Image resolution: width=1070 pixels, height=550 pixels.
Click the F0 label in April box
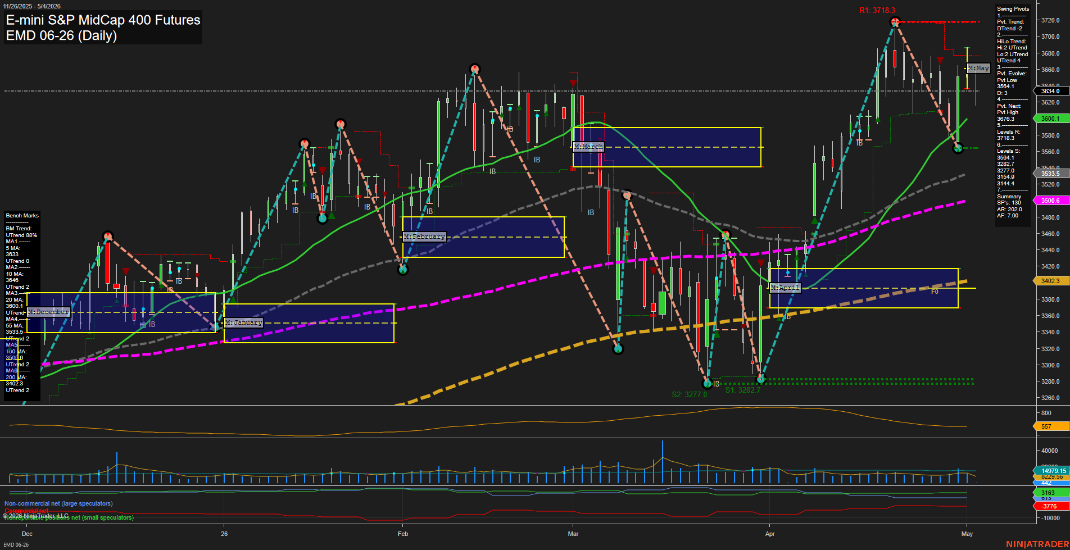(x=935, y=292)
